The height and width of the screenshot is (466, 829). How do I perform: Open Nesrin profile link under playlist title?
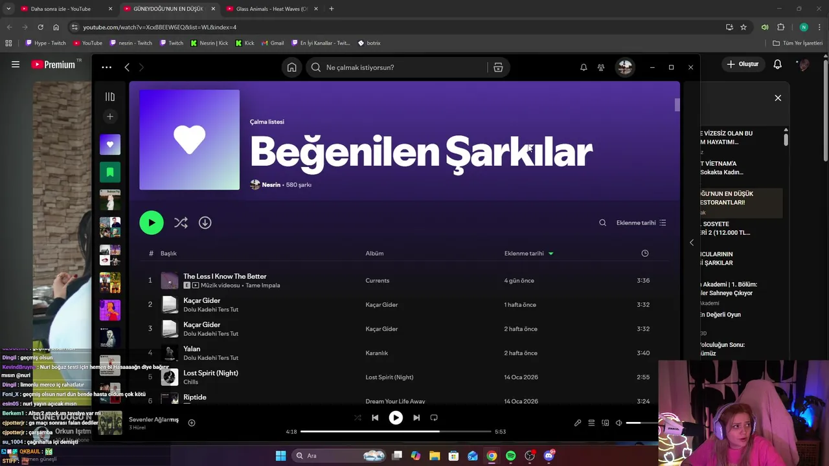pyautogui.click(x=271, y=184)
